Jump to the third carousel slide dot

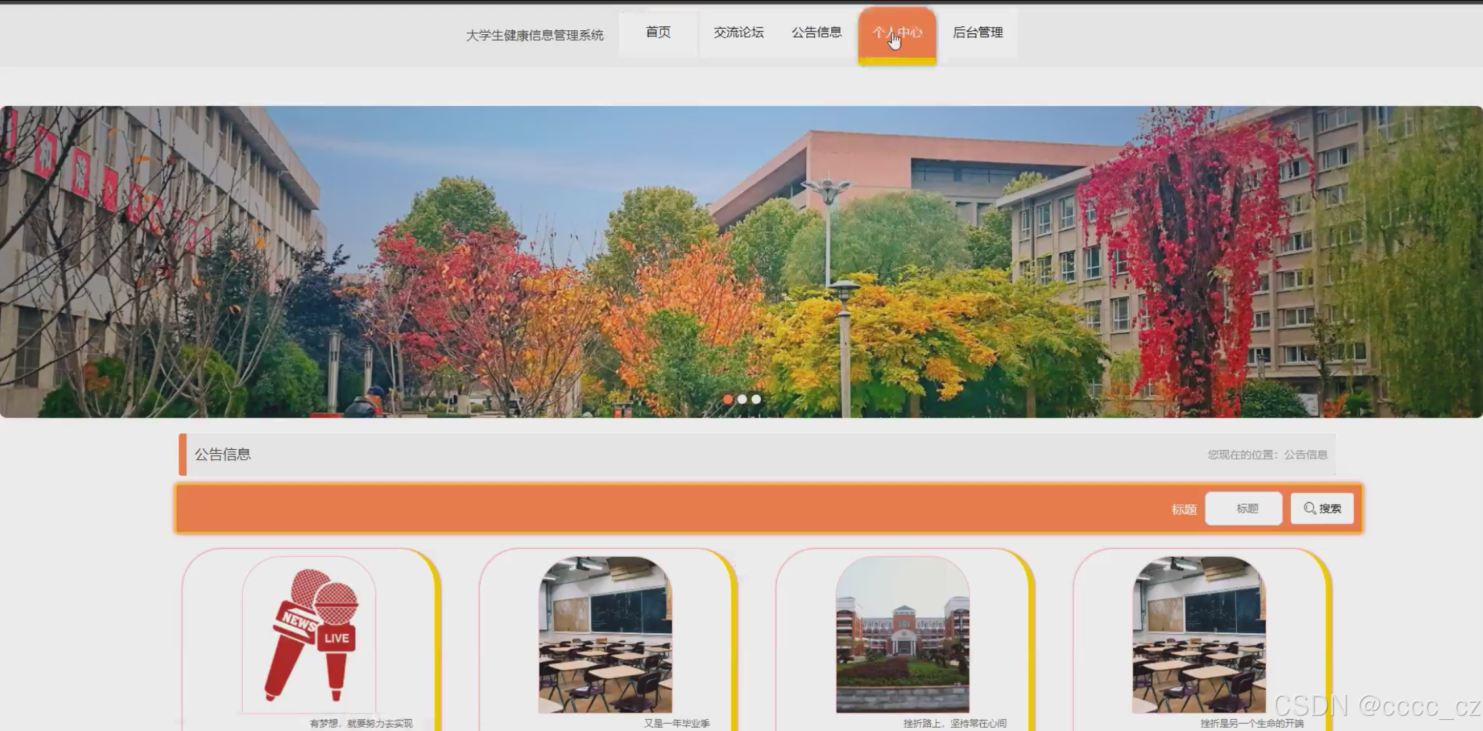coord(756,399)
